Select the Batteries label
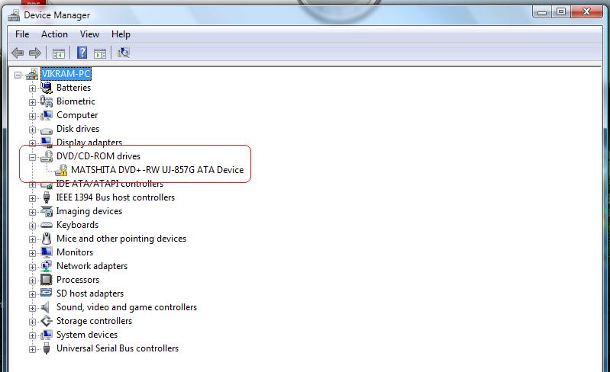 [x=73, y=88]
